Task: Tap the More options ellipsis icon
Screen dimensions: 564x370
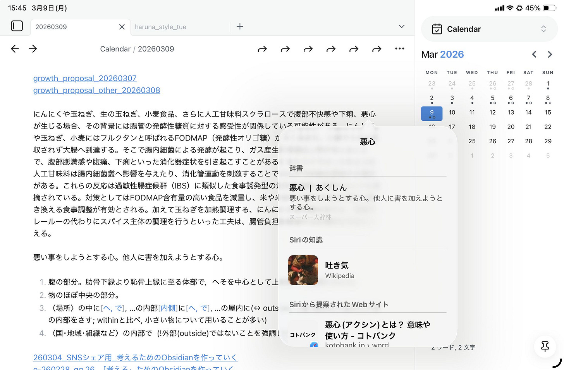Action: (399, 49)
